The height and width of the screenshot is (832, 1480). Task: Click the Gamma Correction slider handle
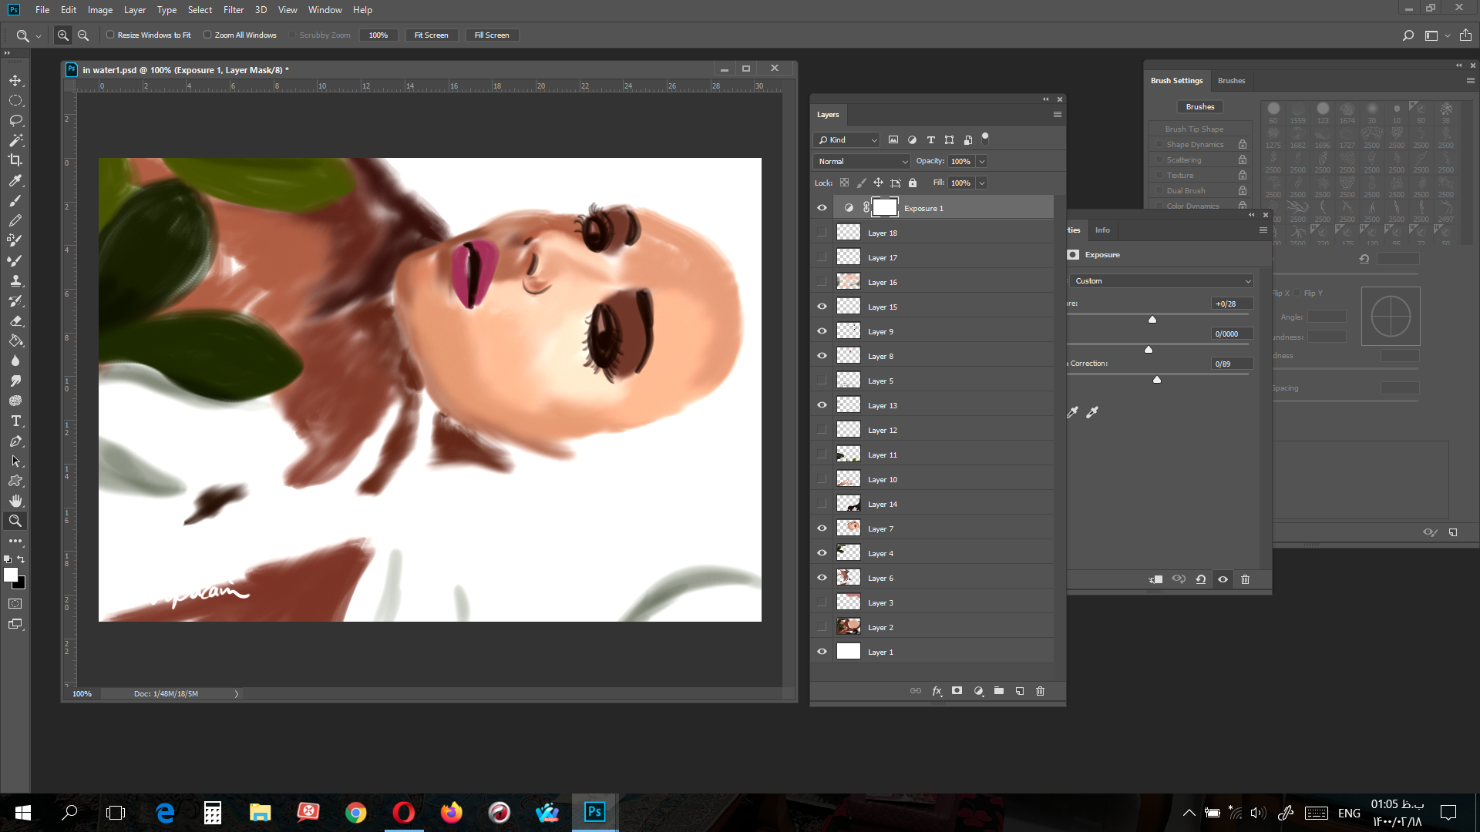point(1157,380)
